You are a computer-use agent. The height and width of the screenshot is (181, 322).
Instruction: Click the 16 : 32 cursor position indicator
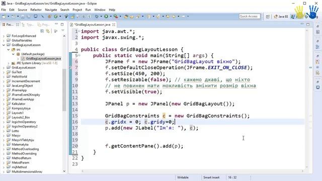(x=232, y=177)
